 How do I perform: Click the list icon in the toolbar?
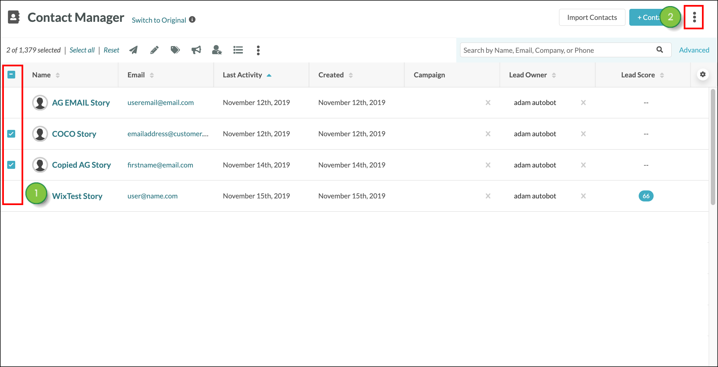tap(238, 50)
